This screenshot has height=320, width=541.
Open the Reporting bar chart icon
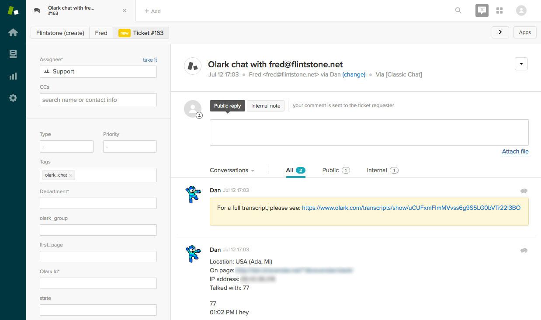coord(13,76)
